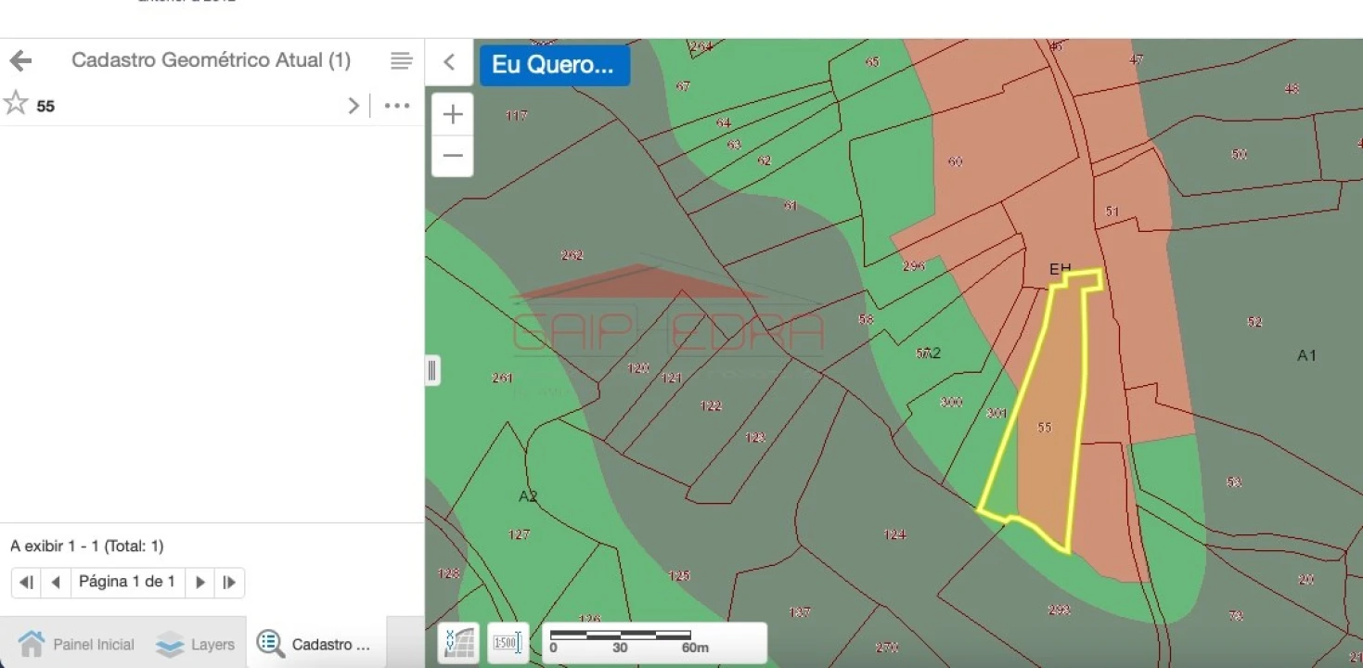Zoom in on the map

(x=453, y=114)
